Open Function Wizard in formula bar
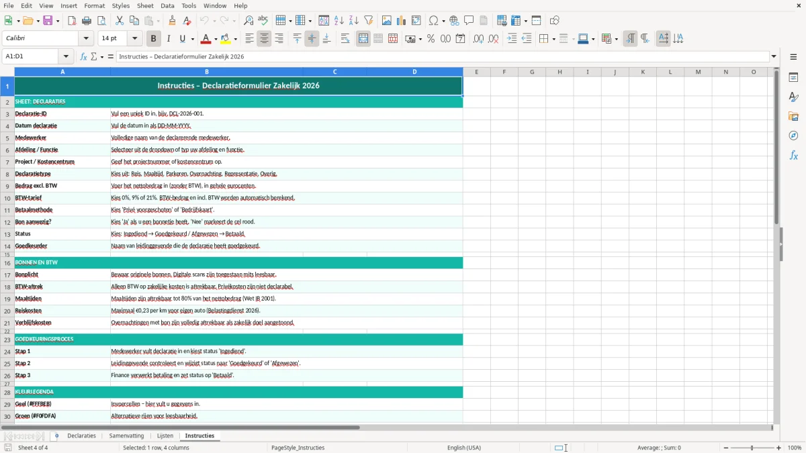This screenshot has height=453, width=806. [84, 56]
